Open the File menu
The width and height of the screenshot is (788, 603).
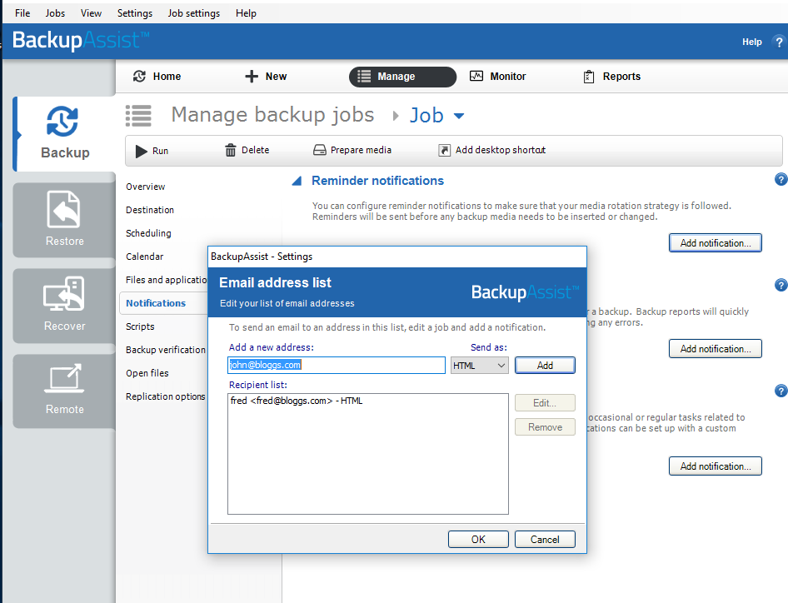(x=22, y=13)
